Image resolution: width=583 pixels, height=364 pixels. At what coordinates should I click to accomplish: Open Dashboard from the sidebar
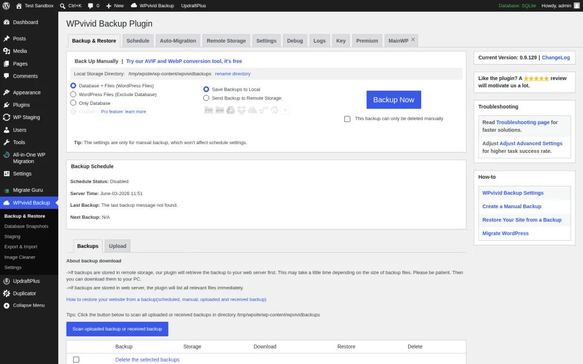click(29, 22)
